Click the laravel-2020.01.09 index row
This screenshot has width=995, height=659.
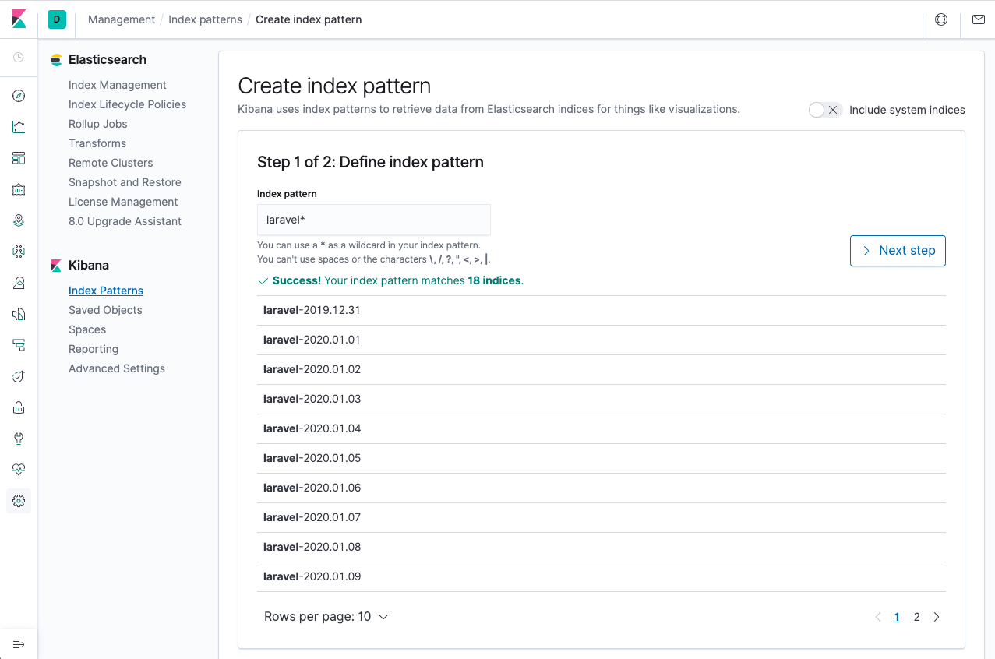602,576
